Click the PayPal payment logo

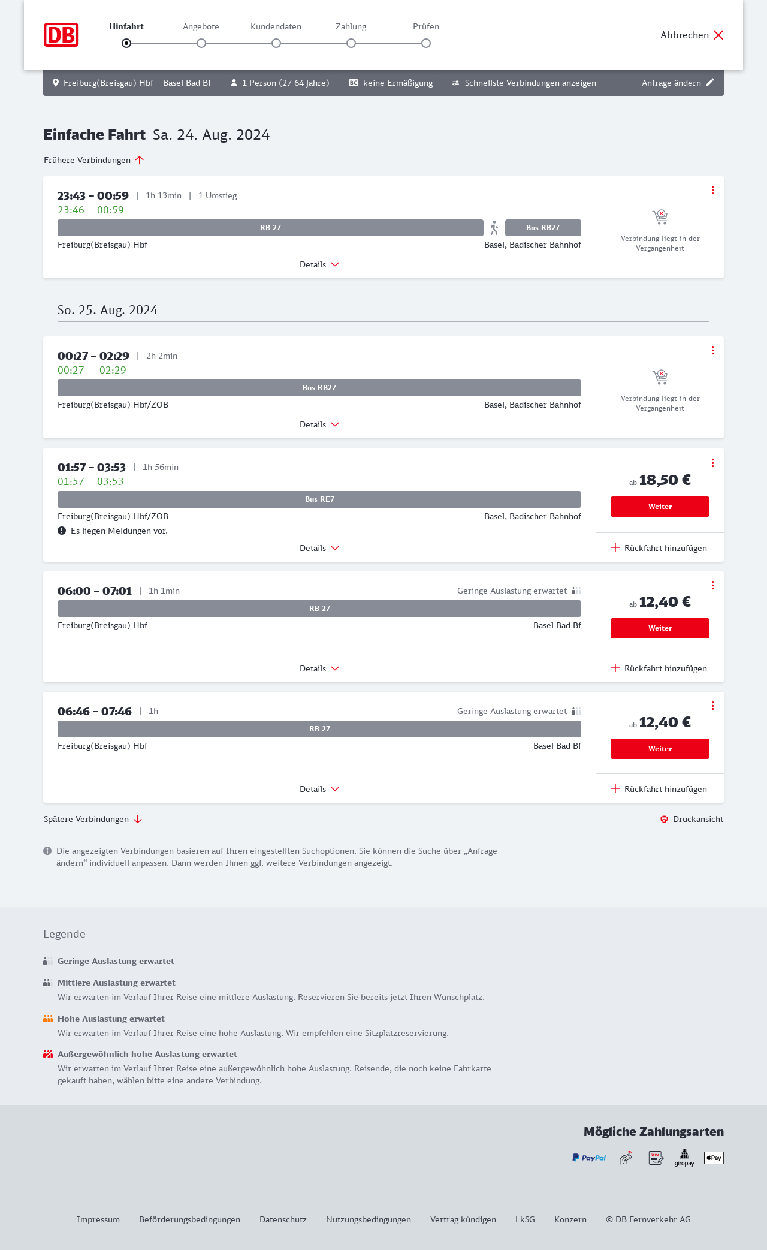pos(588,1158)
